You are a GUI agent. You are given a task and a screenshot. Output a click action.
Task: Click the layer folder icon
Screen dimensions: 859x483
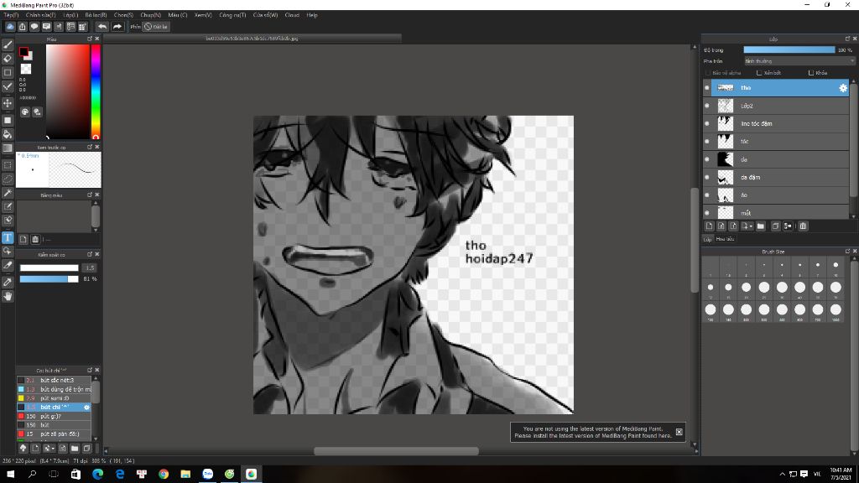click(x=761, y=226)
